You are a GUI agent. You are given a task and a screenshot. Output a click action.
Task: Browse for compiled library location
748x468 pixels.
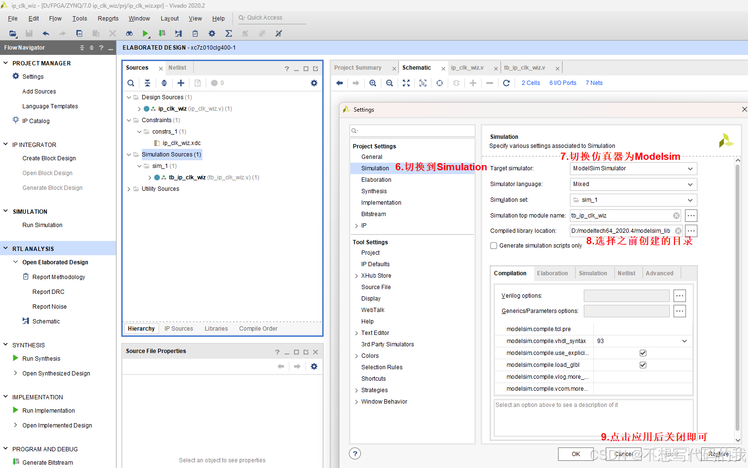(x=691, y=231)
